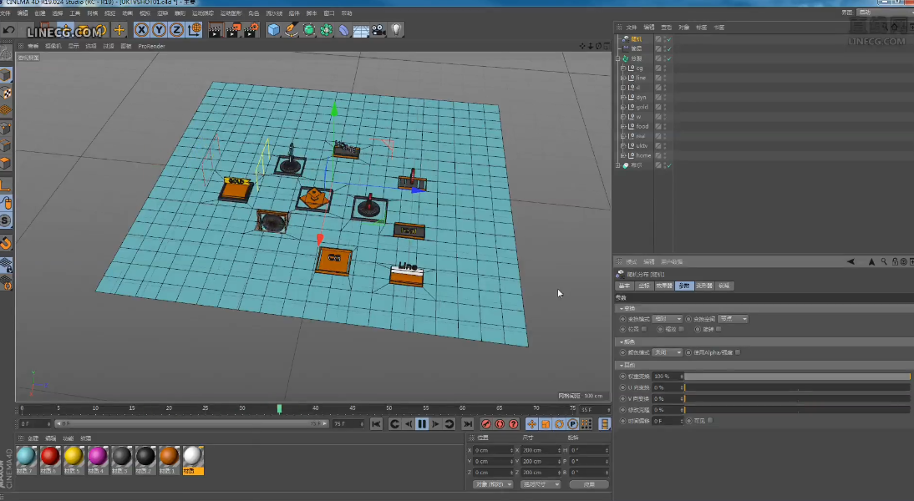Viewport: 914px width, 501px height.
Task: Switch to the highlighted Parameter tab
Action: pyautogui.click(x=683, y=286)
